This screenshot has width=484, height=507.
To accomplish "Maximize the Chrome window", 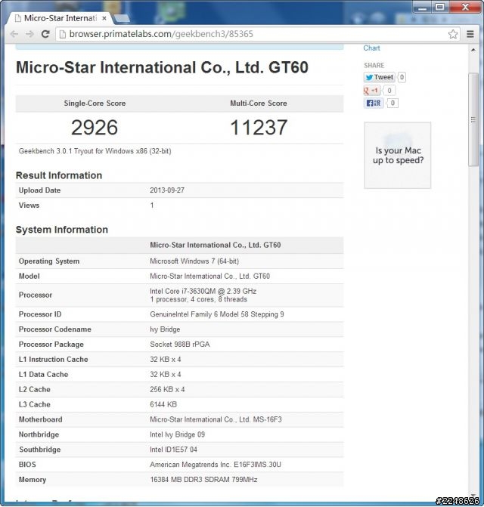I will (440, 7).
